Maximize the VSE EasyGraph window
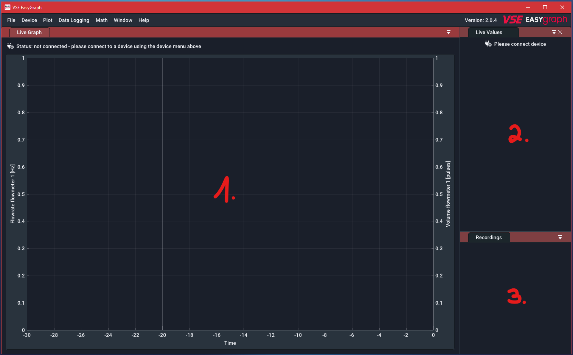Viewport: 573px width, 355px height. click(x=545, y=7)
